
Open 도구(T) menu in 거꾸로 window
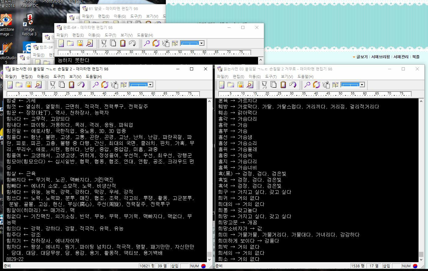271,77
